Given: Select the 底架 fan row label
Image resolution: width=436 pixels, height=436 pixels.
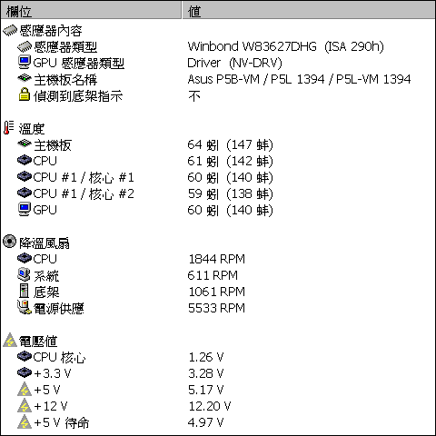Looking at the screenshot, I should point(46,292).
